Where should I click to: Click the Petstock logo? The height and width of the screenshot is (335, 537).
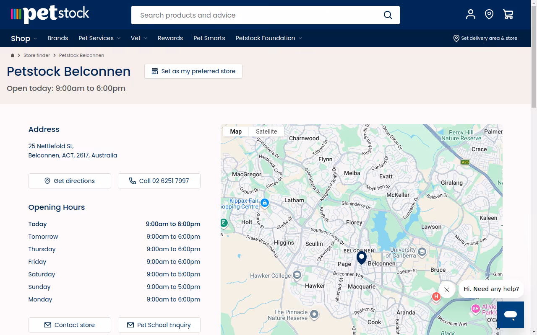[x=50, y=15]
